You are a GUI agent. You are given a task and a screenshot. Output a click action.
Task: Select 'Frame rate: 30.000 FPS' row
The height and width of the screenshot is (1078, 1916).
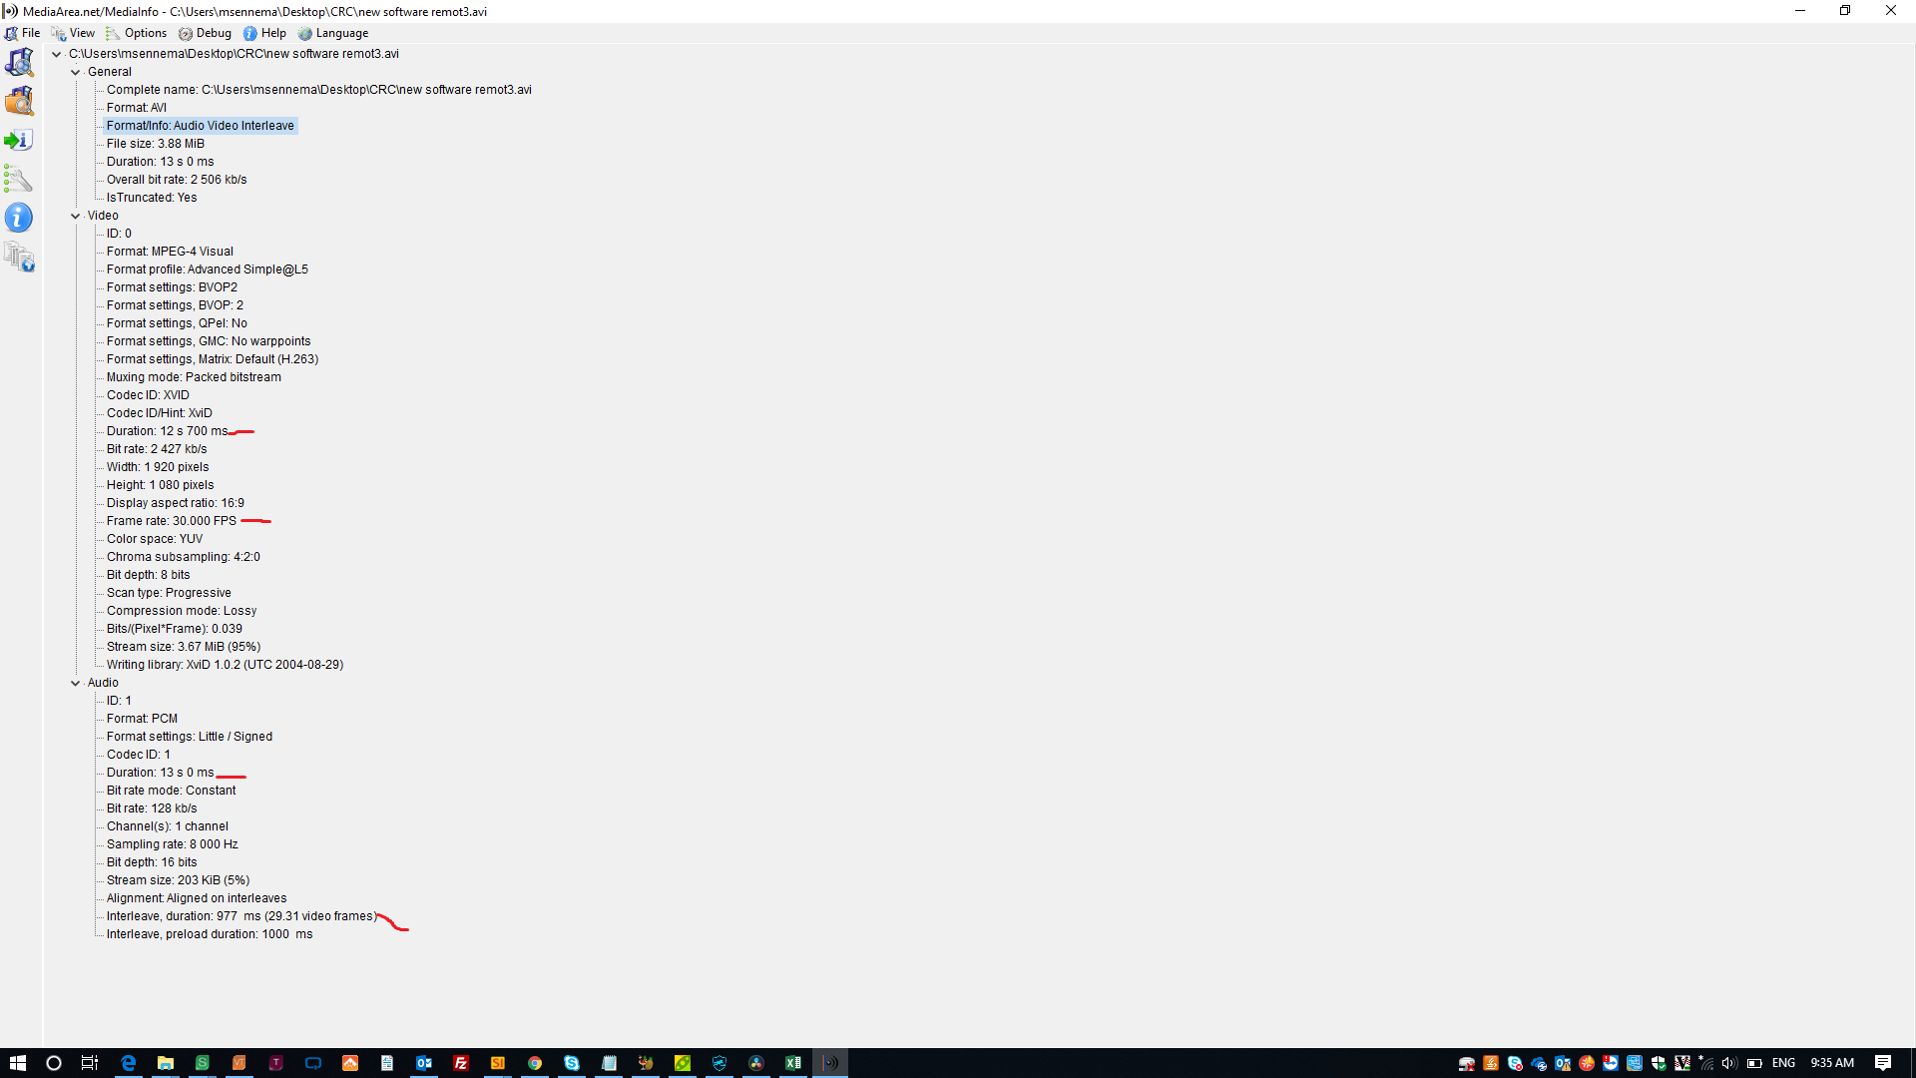[x=172, y=521]
